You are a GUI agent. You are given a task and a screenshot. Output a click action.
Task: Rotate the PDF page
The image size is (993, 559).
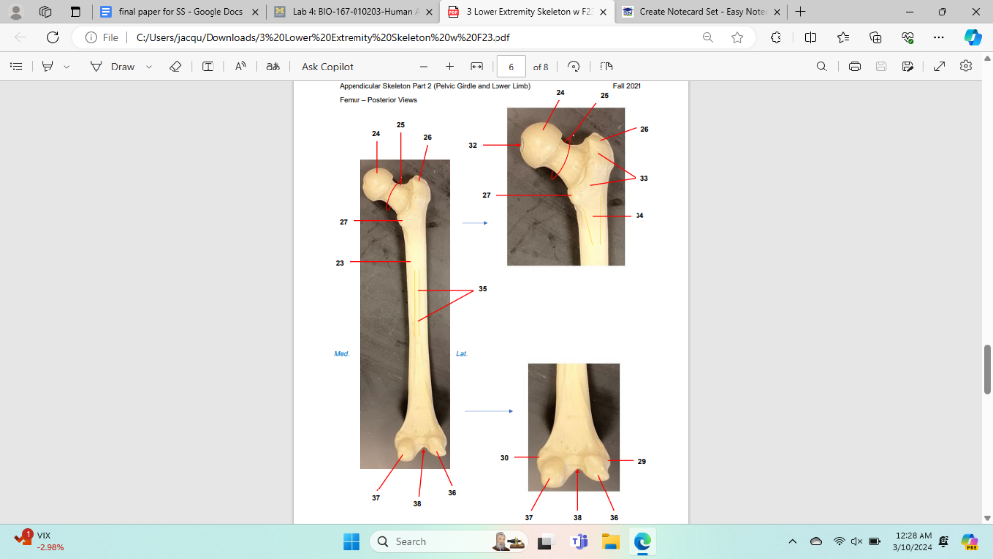(574, 67)
